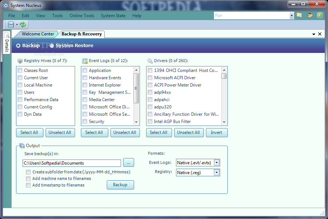Click the Invert drivers selection button
328x219 pixels.
217,132
